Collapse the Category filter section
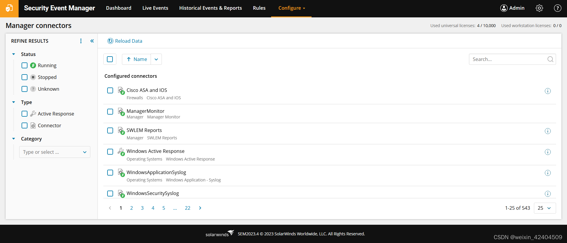Viewport: 567px width, 243px height. tap(14, 139)
